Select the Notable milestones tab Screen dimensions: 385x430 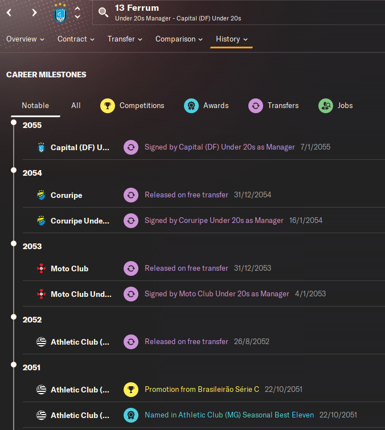pos(35,106)
